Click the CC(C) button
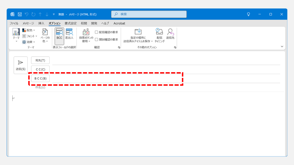Screen dimensions: 294x165 [x=40, y=69]
